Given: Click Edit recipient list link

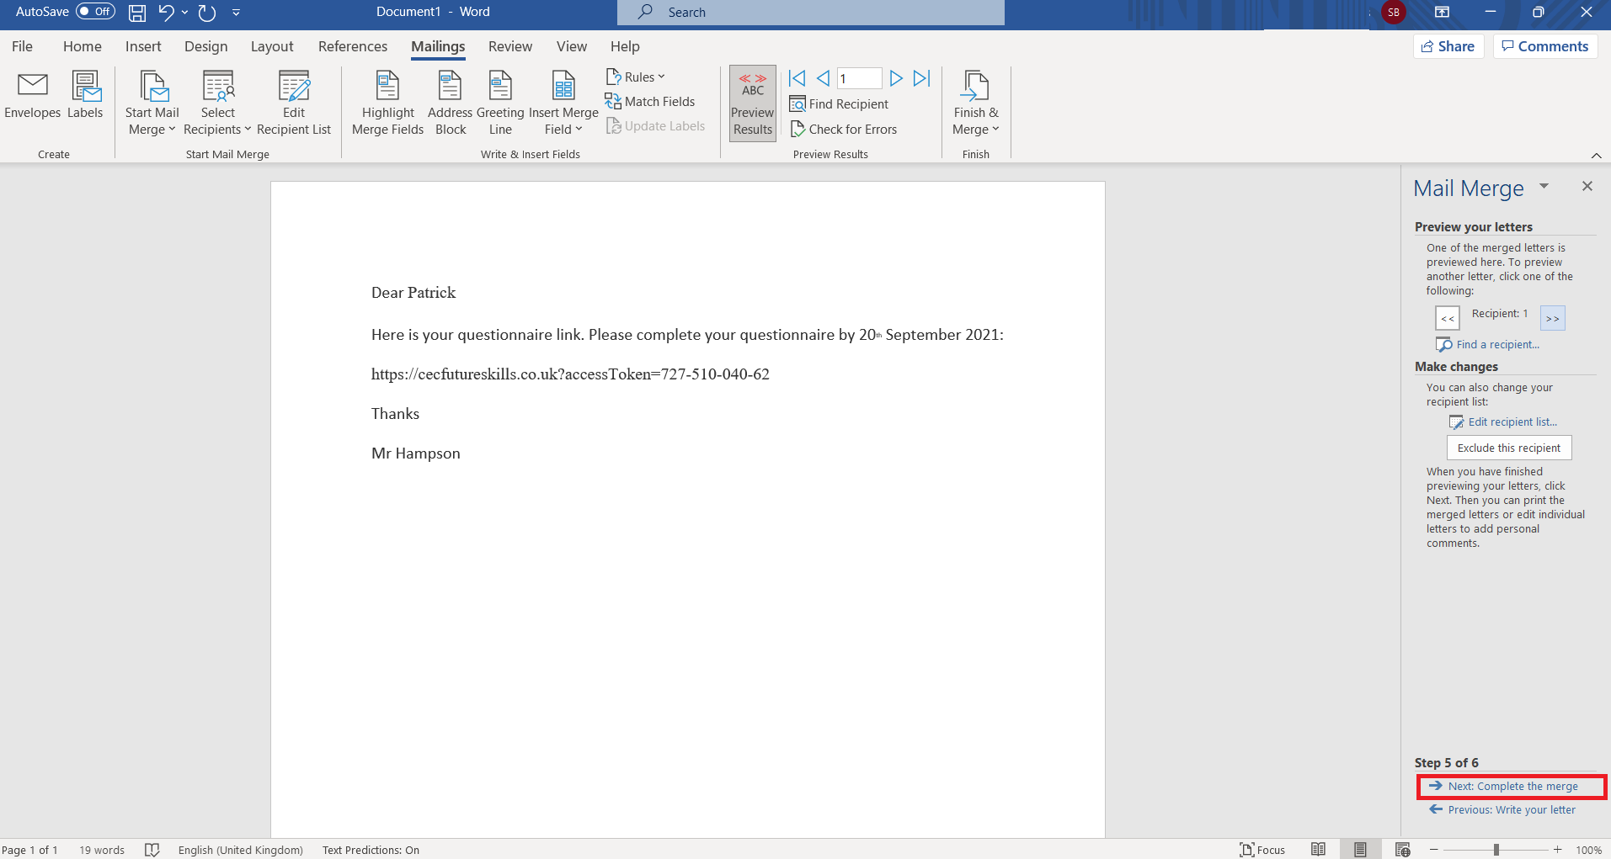Looking at the screenshot, I should pos(1504,422).
